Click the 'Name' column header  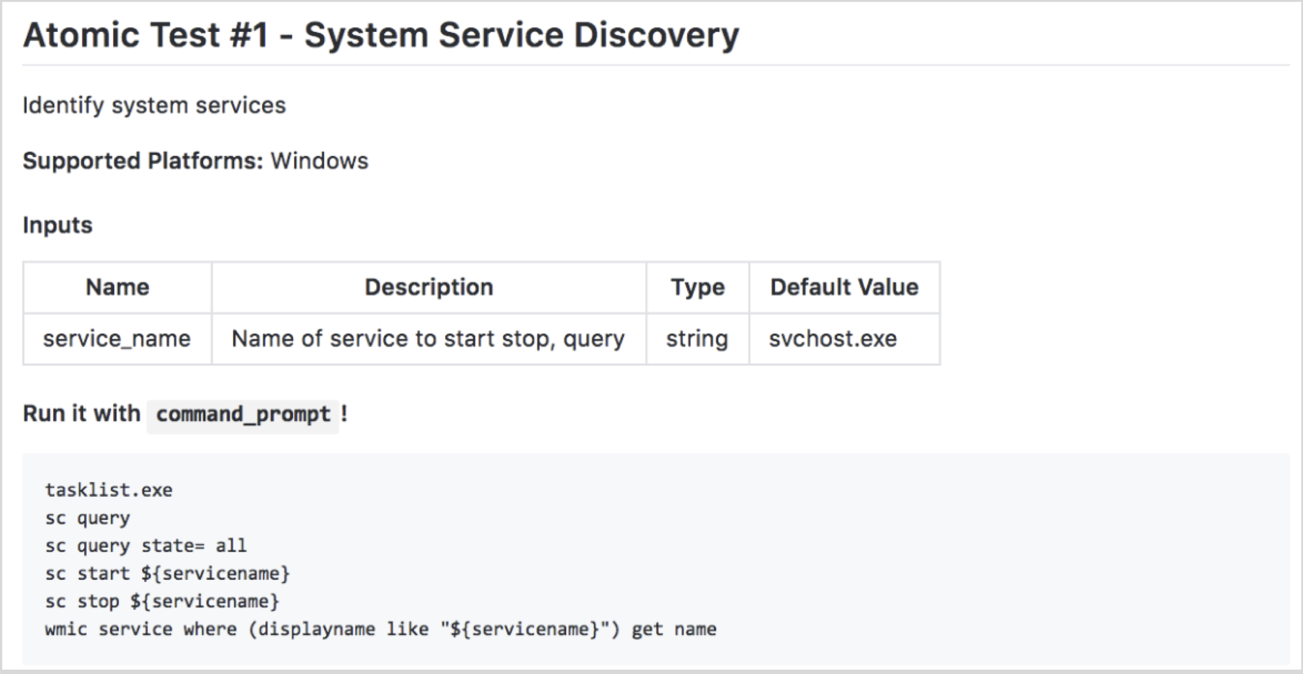coord(118,287)
